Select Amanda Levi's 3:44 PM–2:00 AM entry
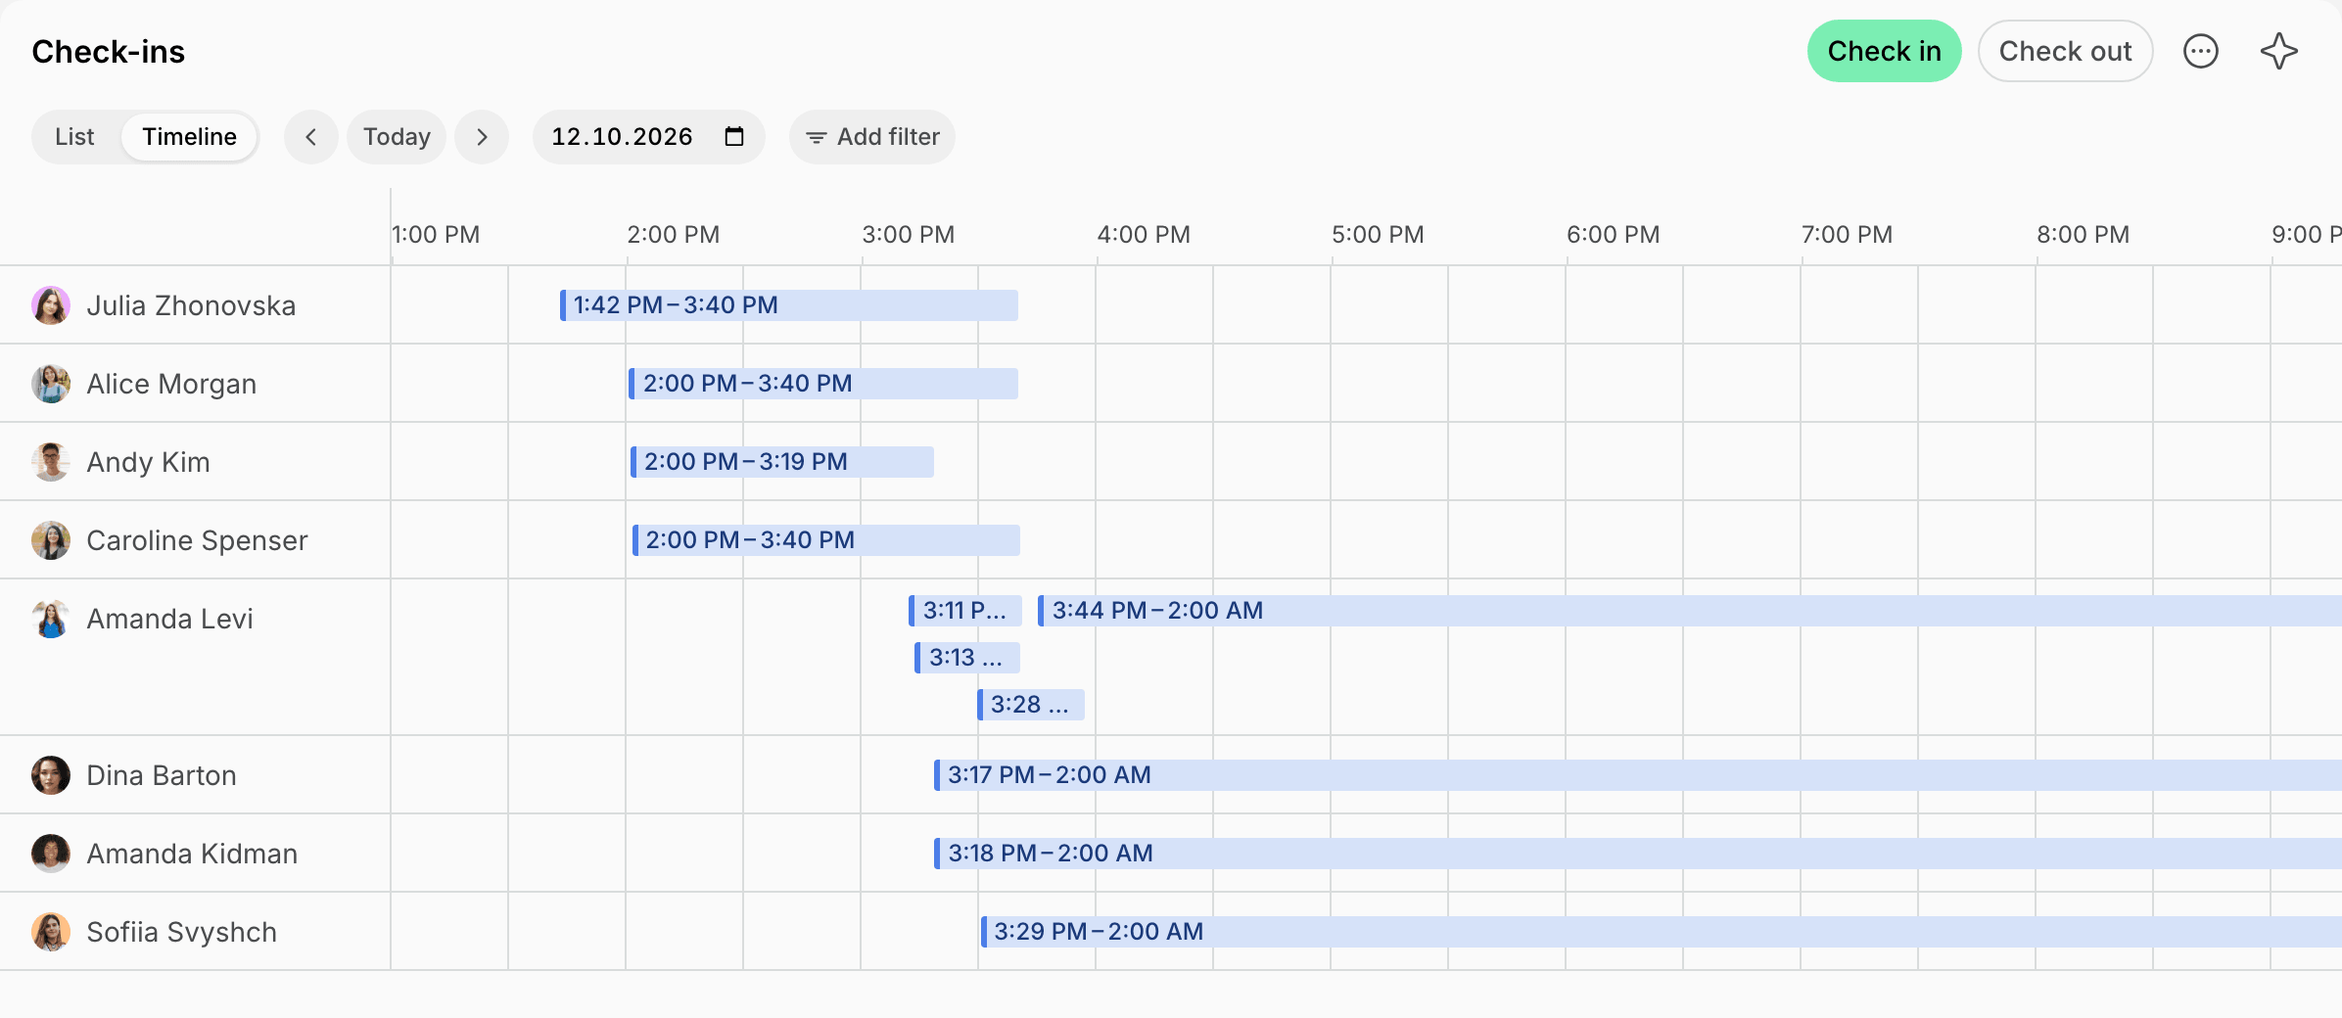Image resolution: width=2342 pixels, height=1018 pixels. click(1690, 611)
